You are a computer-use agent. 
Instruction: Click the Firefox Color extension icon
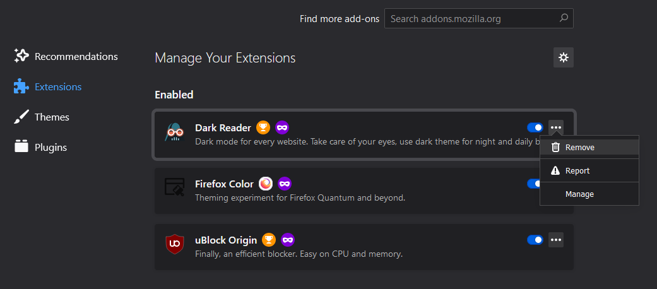click(174, 187)
